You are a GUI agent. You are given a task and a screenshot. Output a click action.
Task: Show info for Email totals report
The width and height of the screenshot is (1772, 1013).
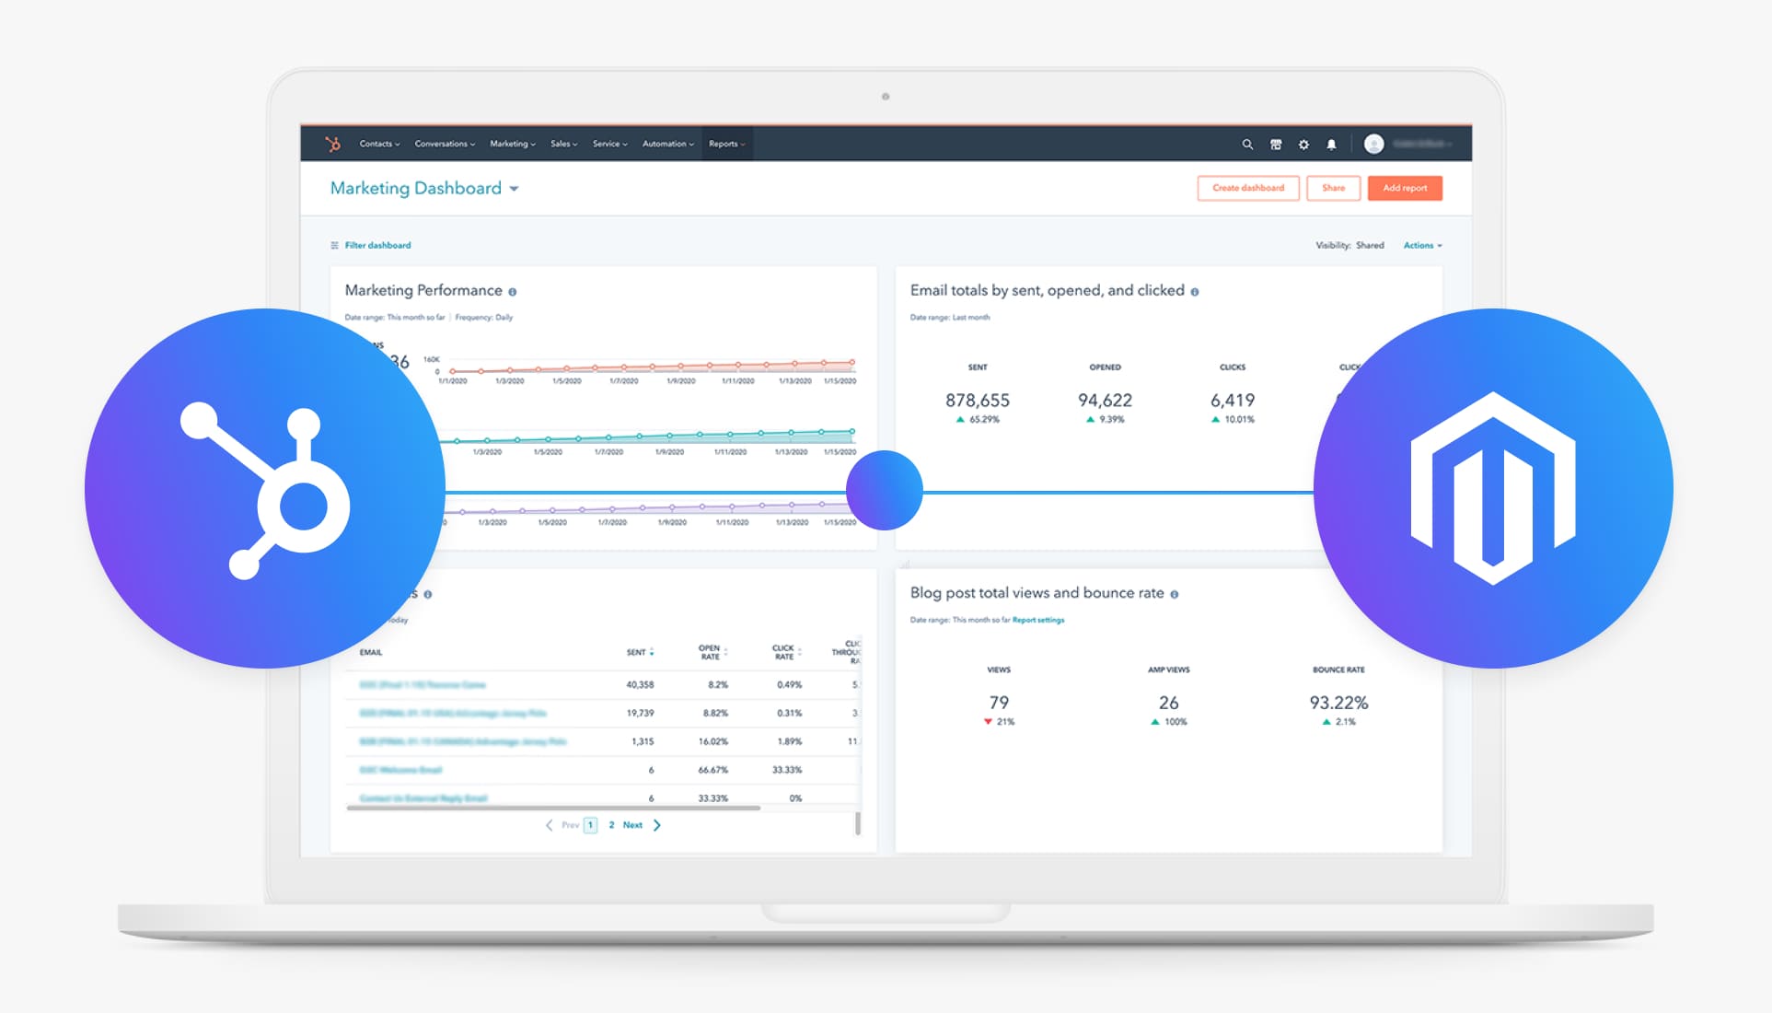click(x=1195, y=292)
